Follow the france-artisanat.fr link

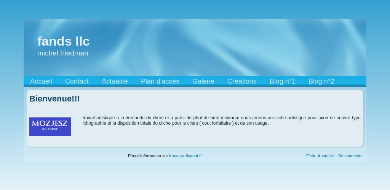[185, 156]
